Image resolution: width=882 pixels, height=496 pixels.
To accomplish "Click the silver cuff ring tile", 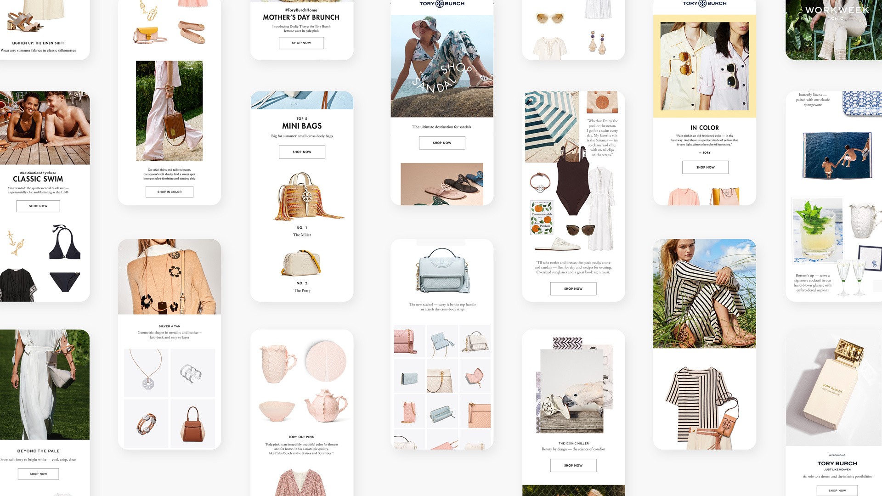I will click(x=192, y=373).
